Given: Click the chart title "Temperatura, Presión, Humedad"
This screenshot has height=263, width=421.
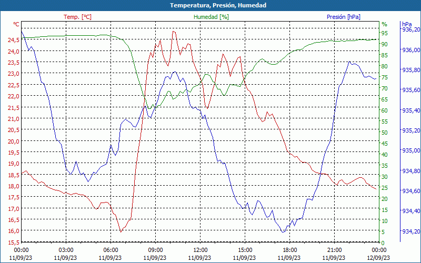Looking at the screenshot, I should (x=218, y=5).
